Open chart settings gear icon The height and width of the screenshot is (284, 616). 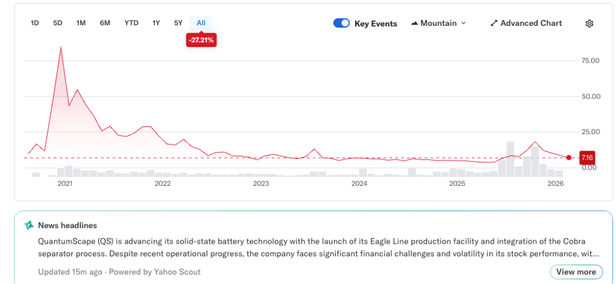point(589,23)
